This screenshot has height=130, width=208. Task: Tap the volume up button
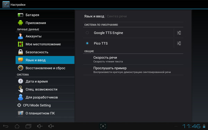click(51, 126)
